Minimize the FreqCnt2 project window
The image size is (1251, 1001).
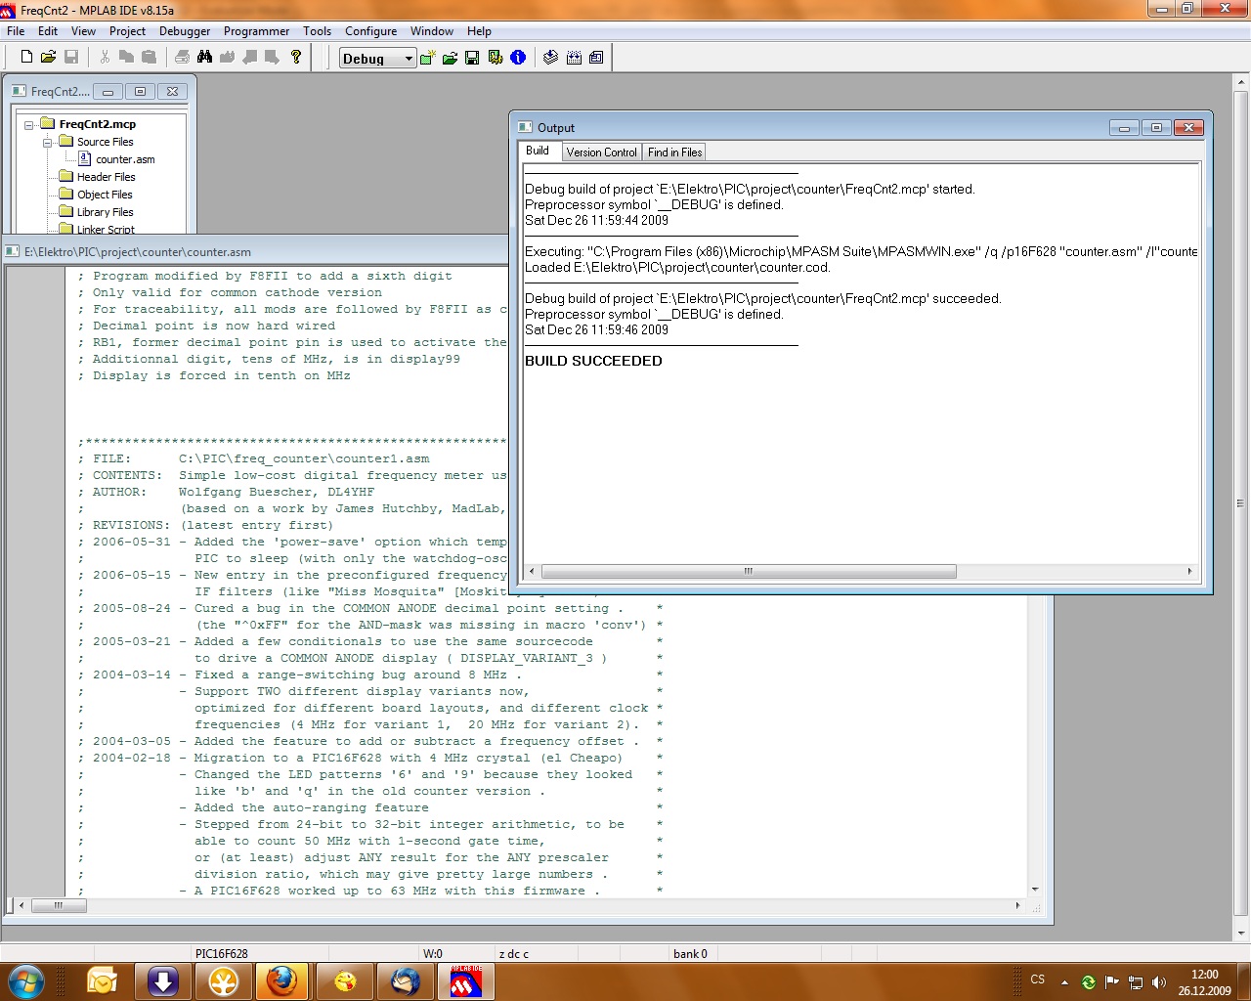click(x=108, y=91)
